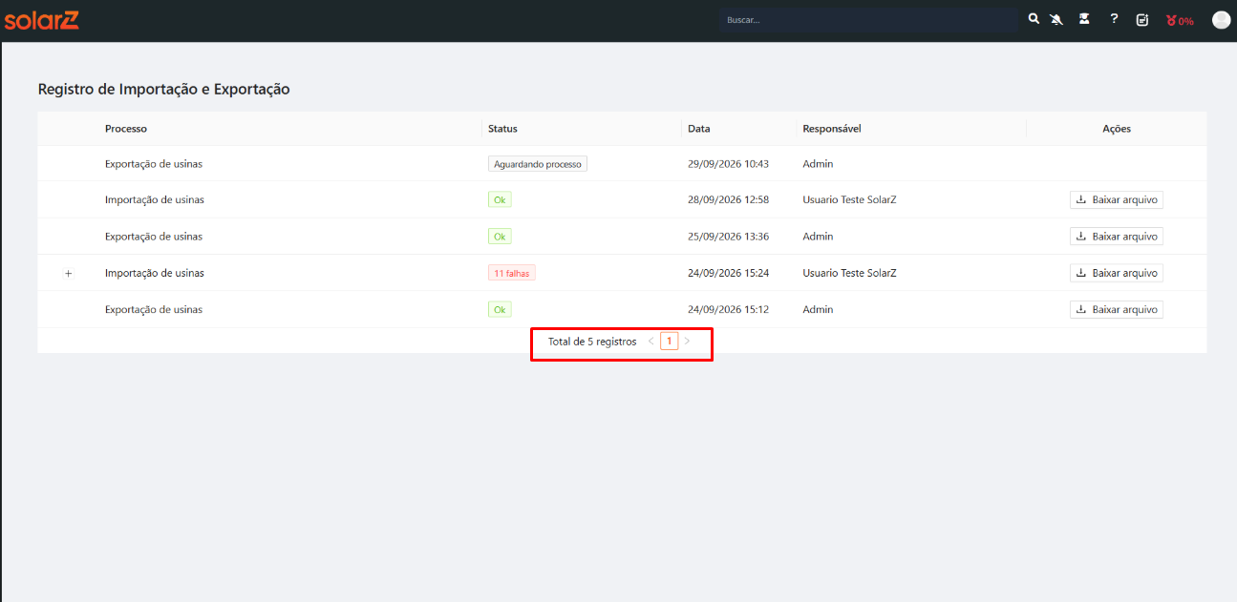
Task: Click the Registro de Importação e Exportação heading
Action: coord(163,90)
